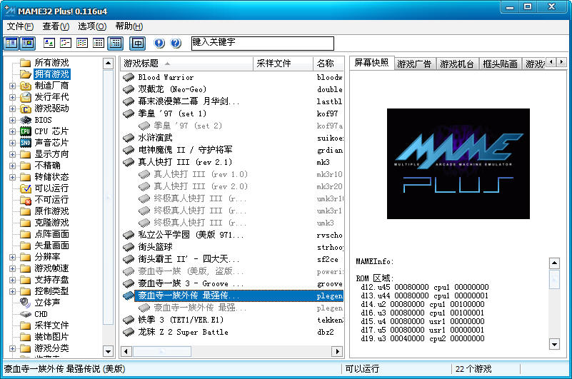Click the 采样文件 column header

click(282, 64)
